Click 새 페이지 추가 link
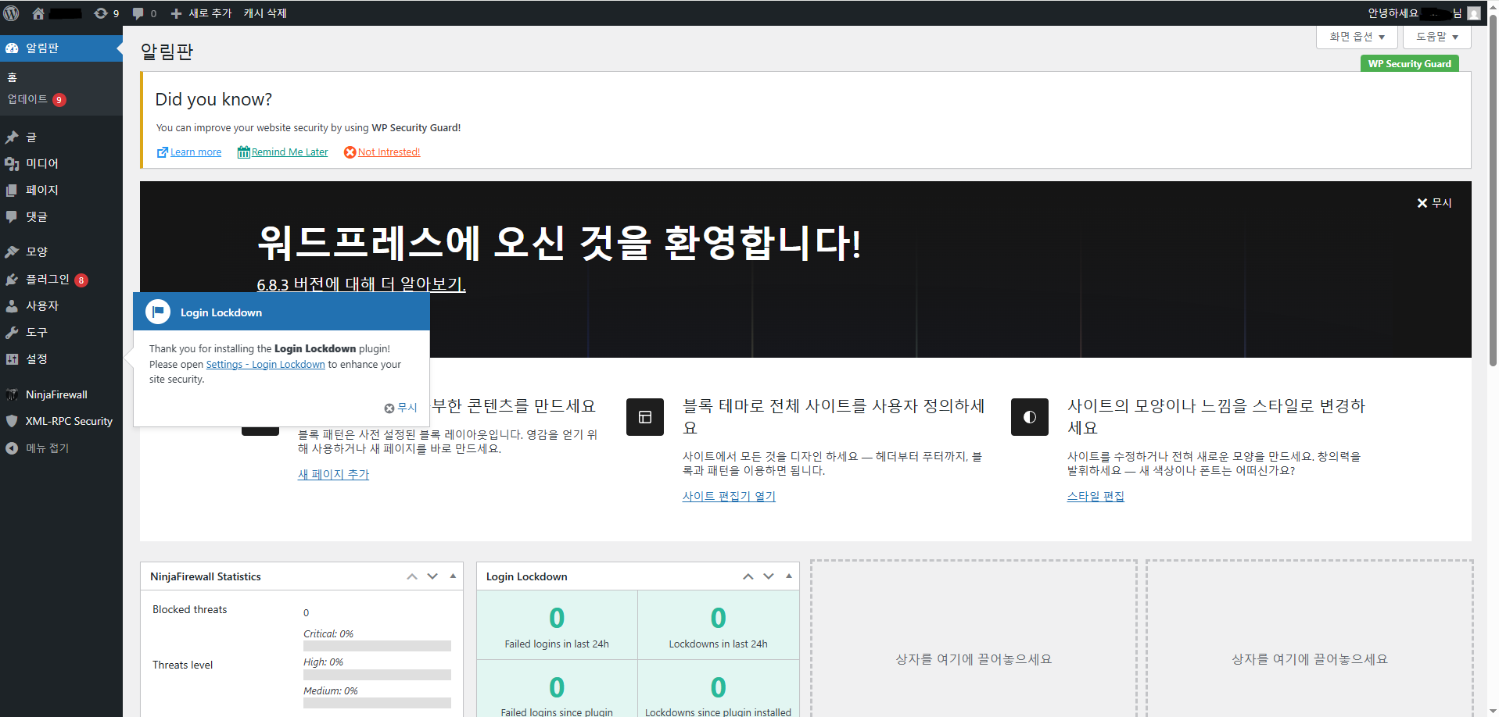The image size is (1499, 717). pos(333,474)
